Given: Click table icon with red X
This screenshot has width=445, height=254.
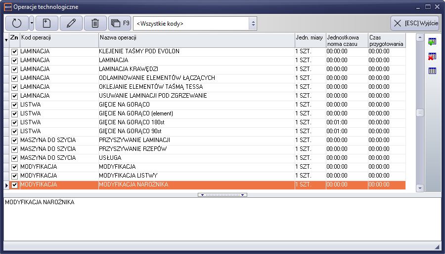Looking at the screenshot, I should click(432, 56).
